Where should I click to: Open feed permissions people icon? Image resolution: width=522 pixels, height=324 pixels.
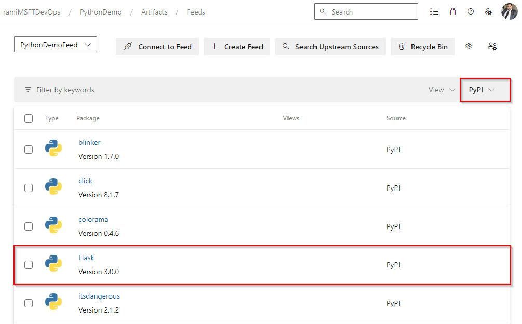tap(492, 46)
